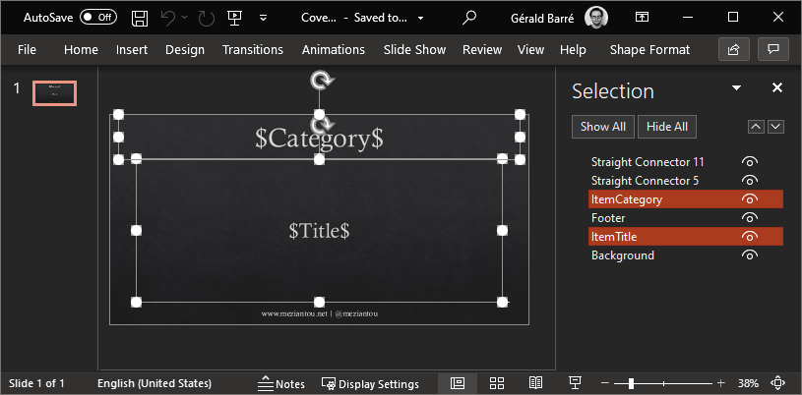Switch to Slide Sorter view
The width and height of the screenshot is (802, 395).
point(497,383)
